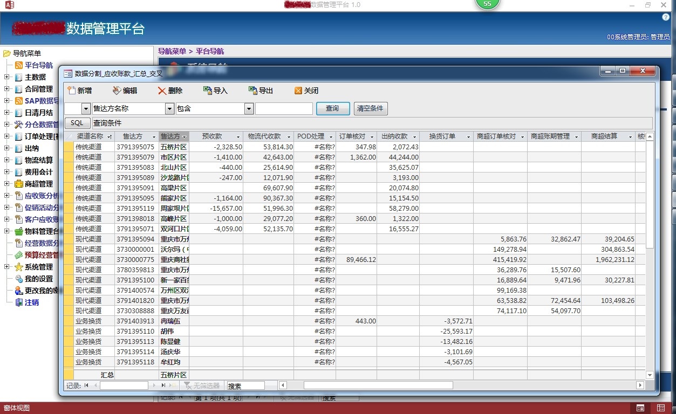Click the 关闭 (close) orange toolbar icon

pos(298,91)
